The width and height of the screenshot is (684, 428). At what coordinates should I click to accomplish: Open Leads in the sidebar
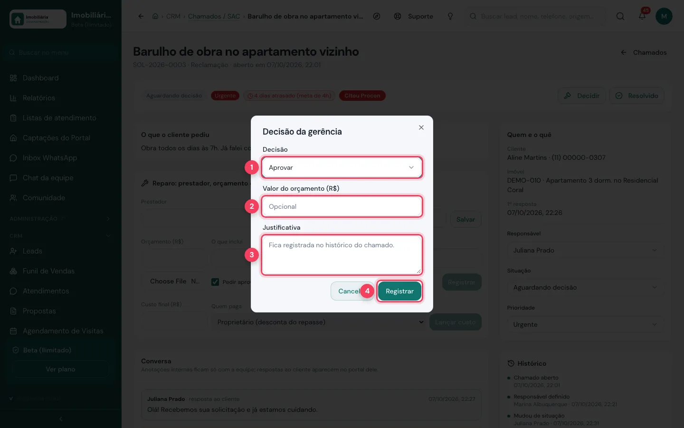pyautogui.click(x=61, y=251)
